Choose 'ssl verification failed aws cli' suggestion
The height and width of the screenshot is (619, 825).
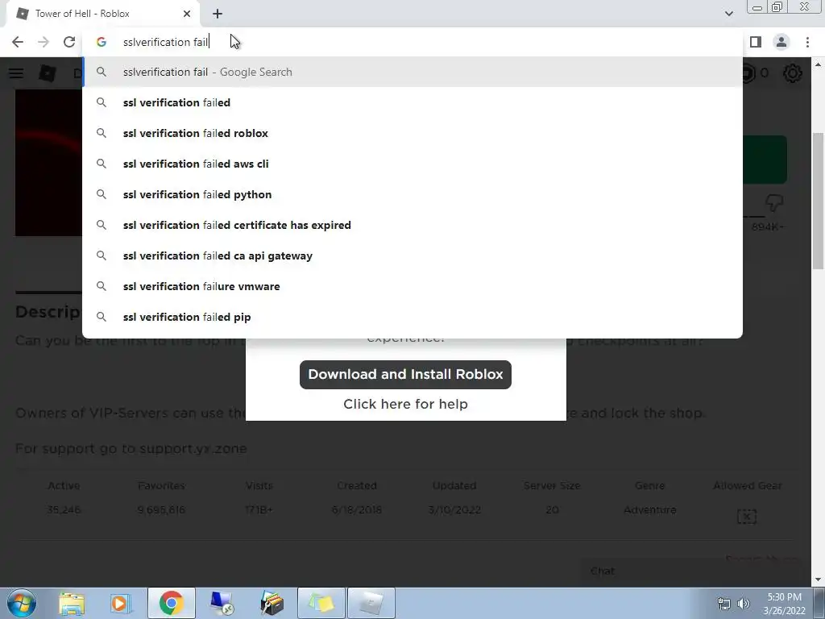point(412,164)
